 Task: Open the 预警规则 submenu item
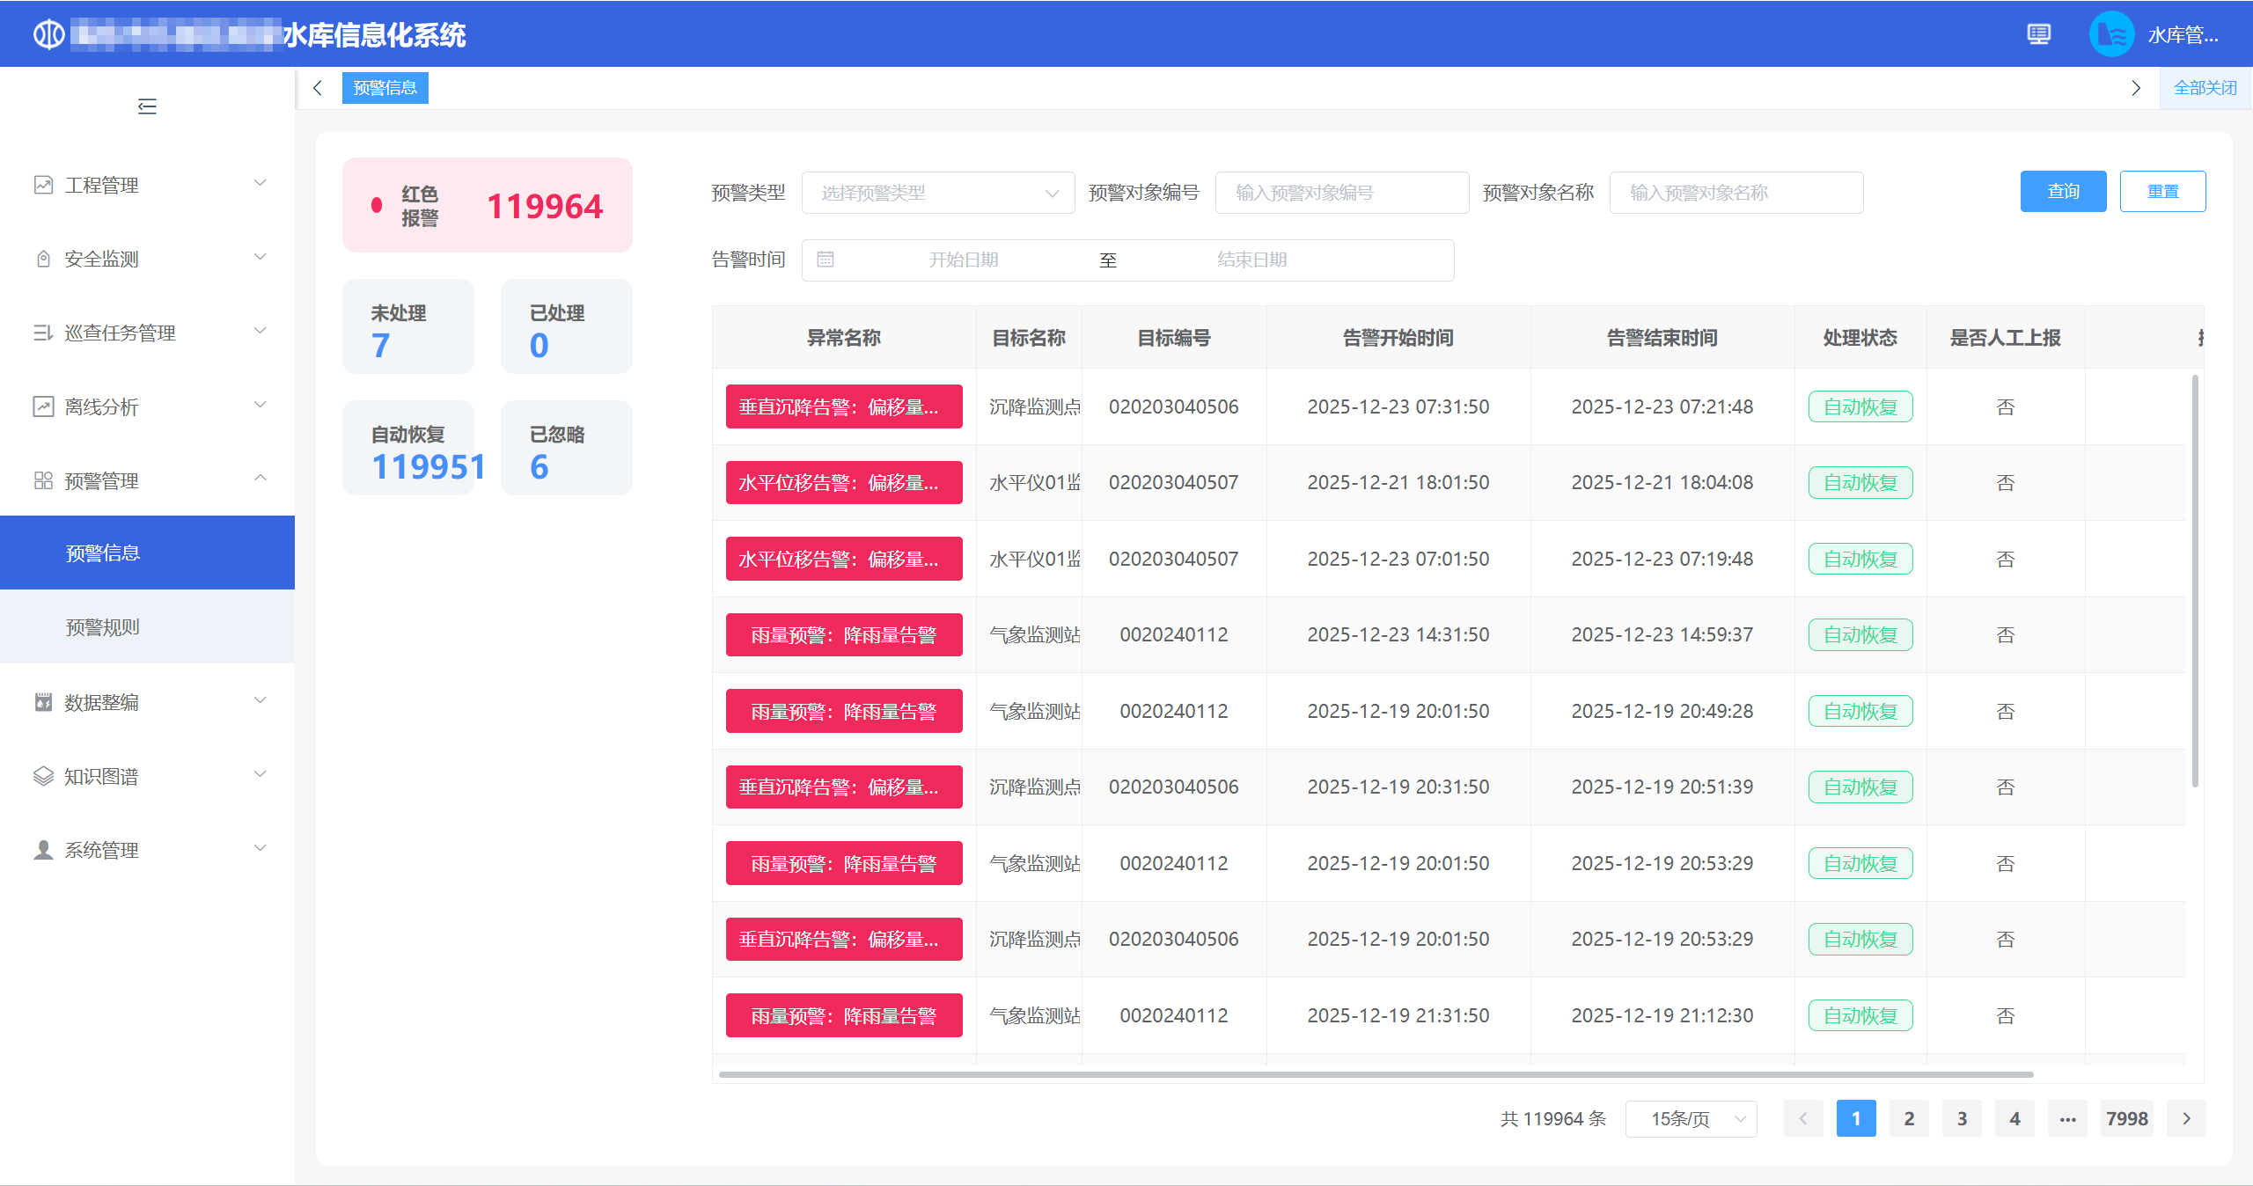(x=103, y=627)
